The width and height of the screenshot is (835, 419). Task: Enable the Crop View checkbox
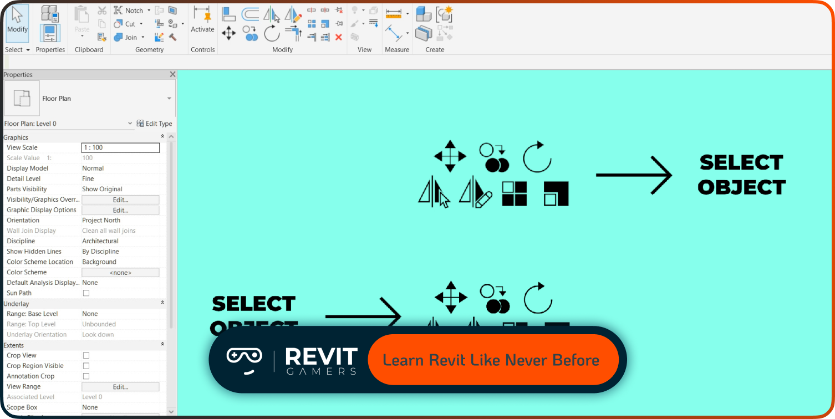(x=86, y=355)
